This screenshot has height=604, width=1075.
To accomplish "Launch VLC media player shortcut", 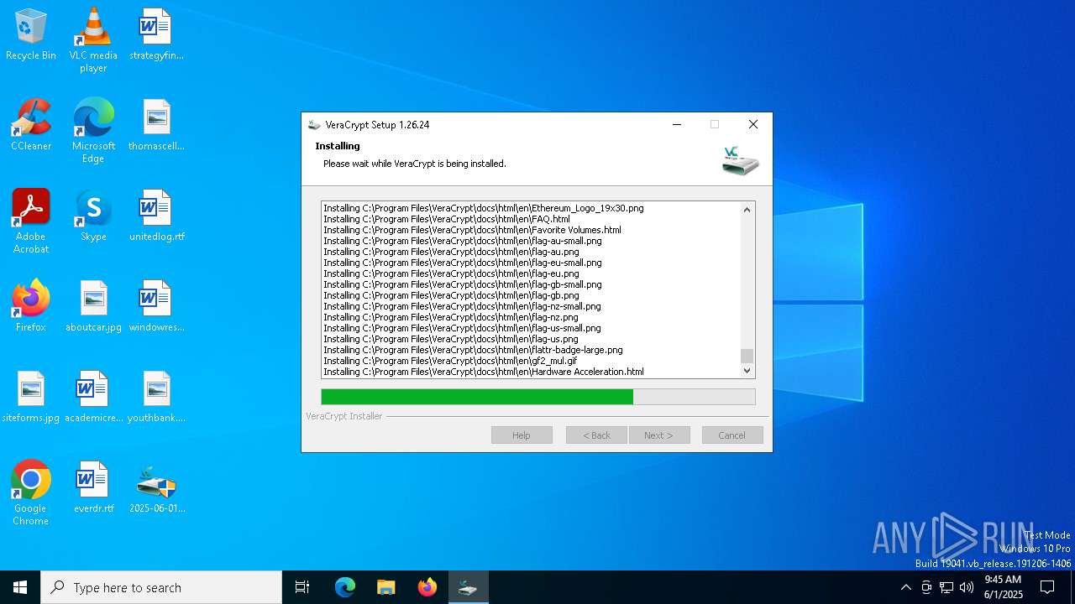I will [93, 40].
